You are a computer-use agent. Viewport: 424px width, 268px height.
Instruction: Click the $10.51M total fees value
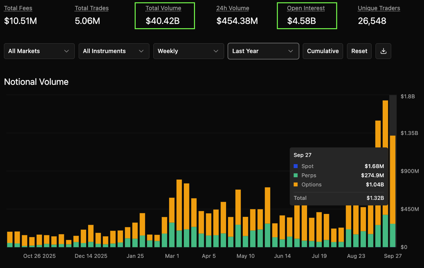click(20, 21)
